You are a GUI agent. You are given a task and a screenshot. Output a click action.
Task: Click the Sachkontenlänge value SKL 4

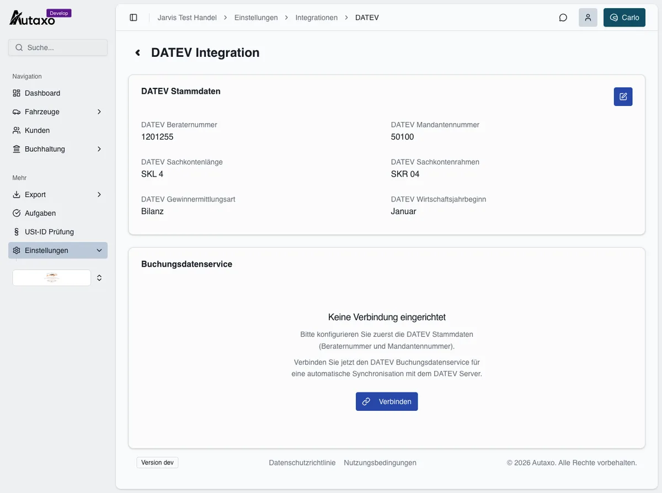point(152,174)
